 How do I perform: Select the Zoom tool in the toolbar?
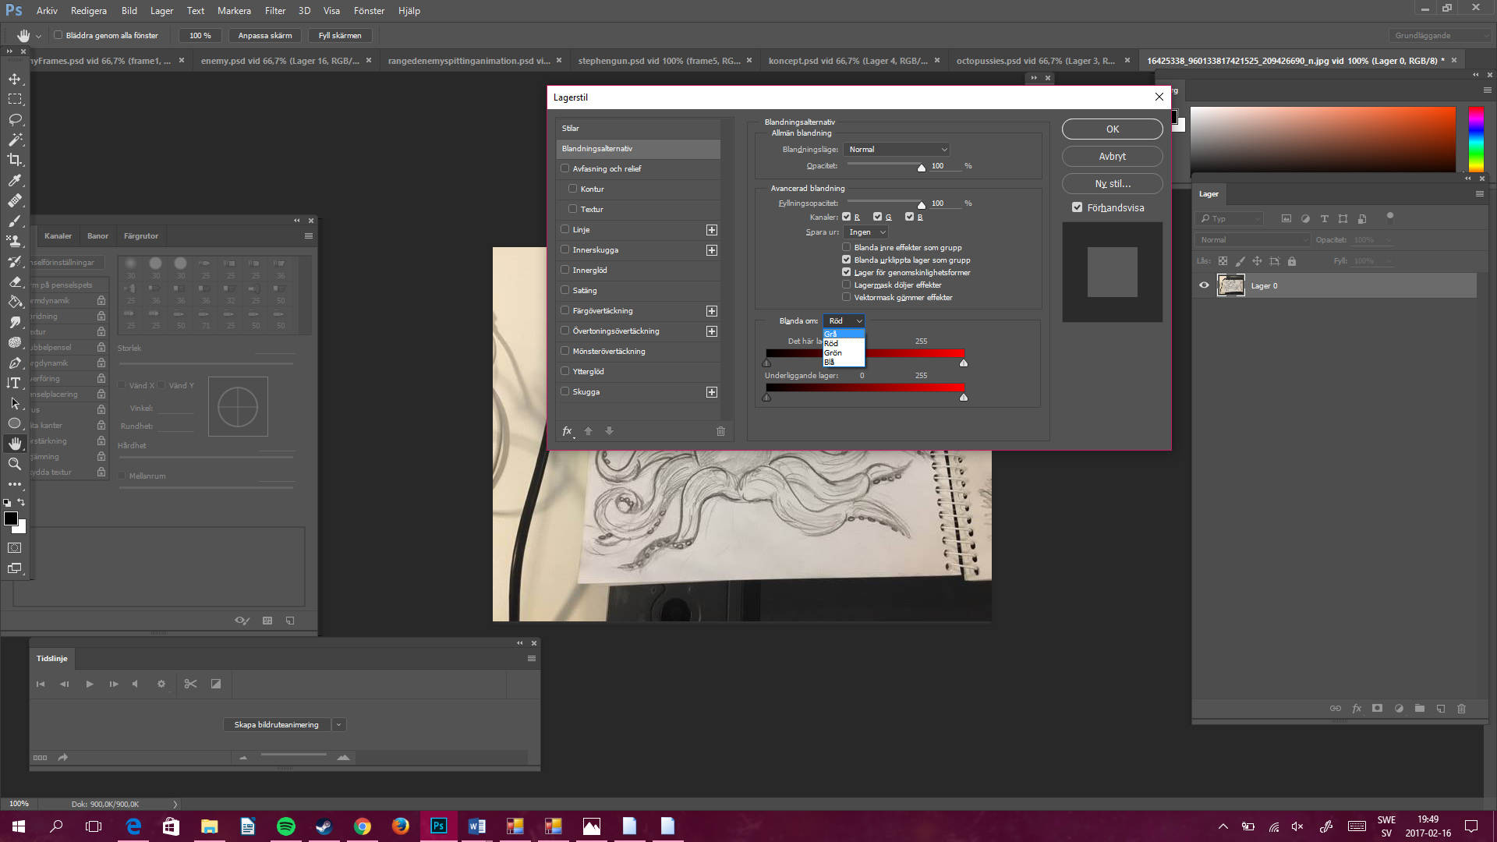15,464
